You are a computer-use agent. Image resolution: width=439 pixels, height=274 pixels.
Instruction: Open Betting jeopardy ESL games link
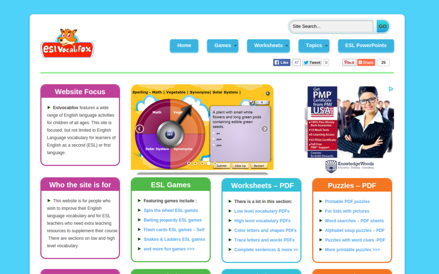coord(173,220)
